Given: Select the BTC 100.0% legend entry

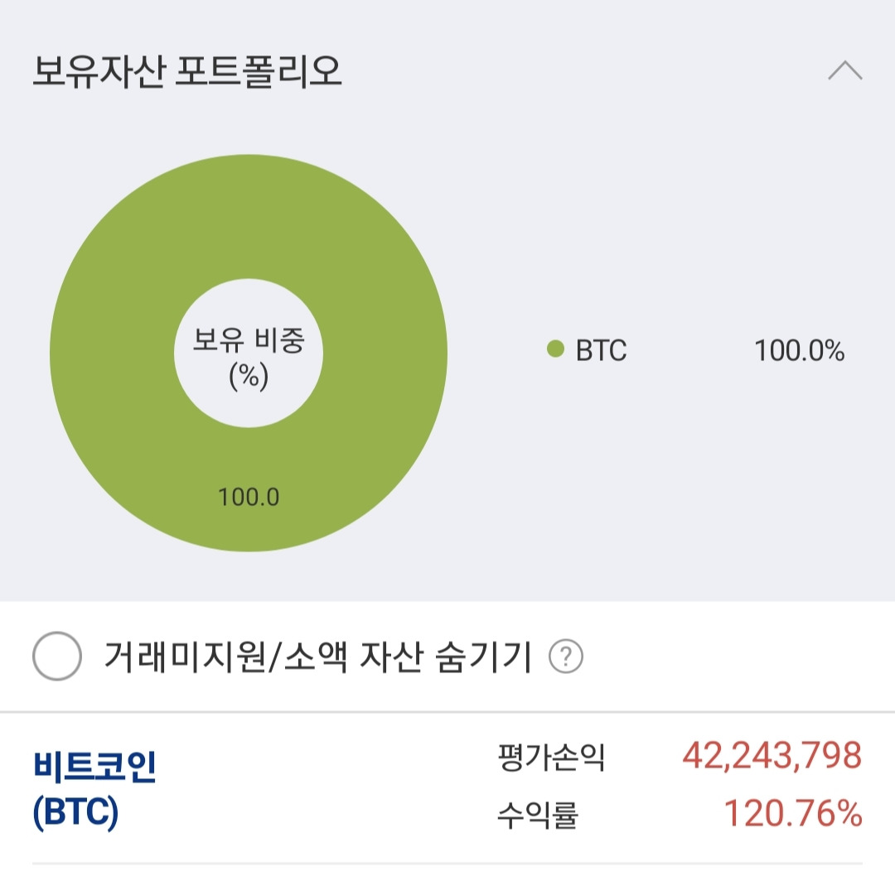Looking at the screenshot, I should coord(688,351).
